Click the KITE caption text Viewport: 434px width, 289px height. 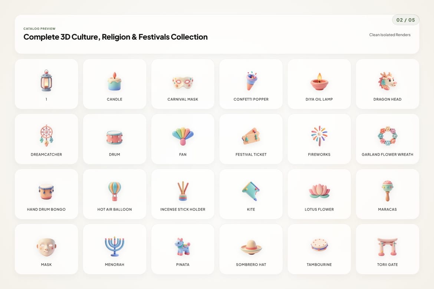[251, 209]
